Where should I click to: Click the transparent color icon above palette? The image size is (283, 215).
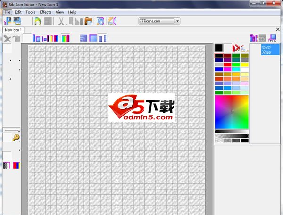237,48
